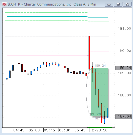Image resolution: width=133 pixels, height=135 pixels.
Task: Click the 187.04 price marker on axis
Action: 123,117
